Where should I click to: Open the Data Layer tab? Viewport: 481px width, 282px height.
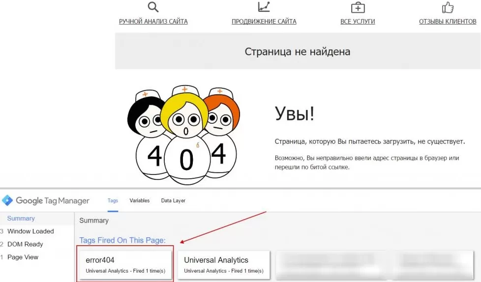pyautogui.click(x=173, y=200)
